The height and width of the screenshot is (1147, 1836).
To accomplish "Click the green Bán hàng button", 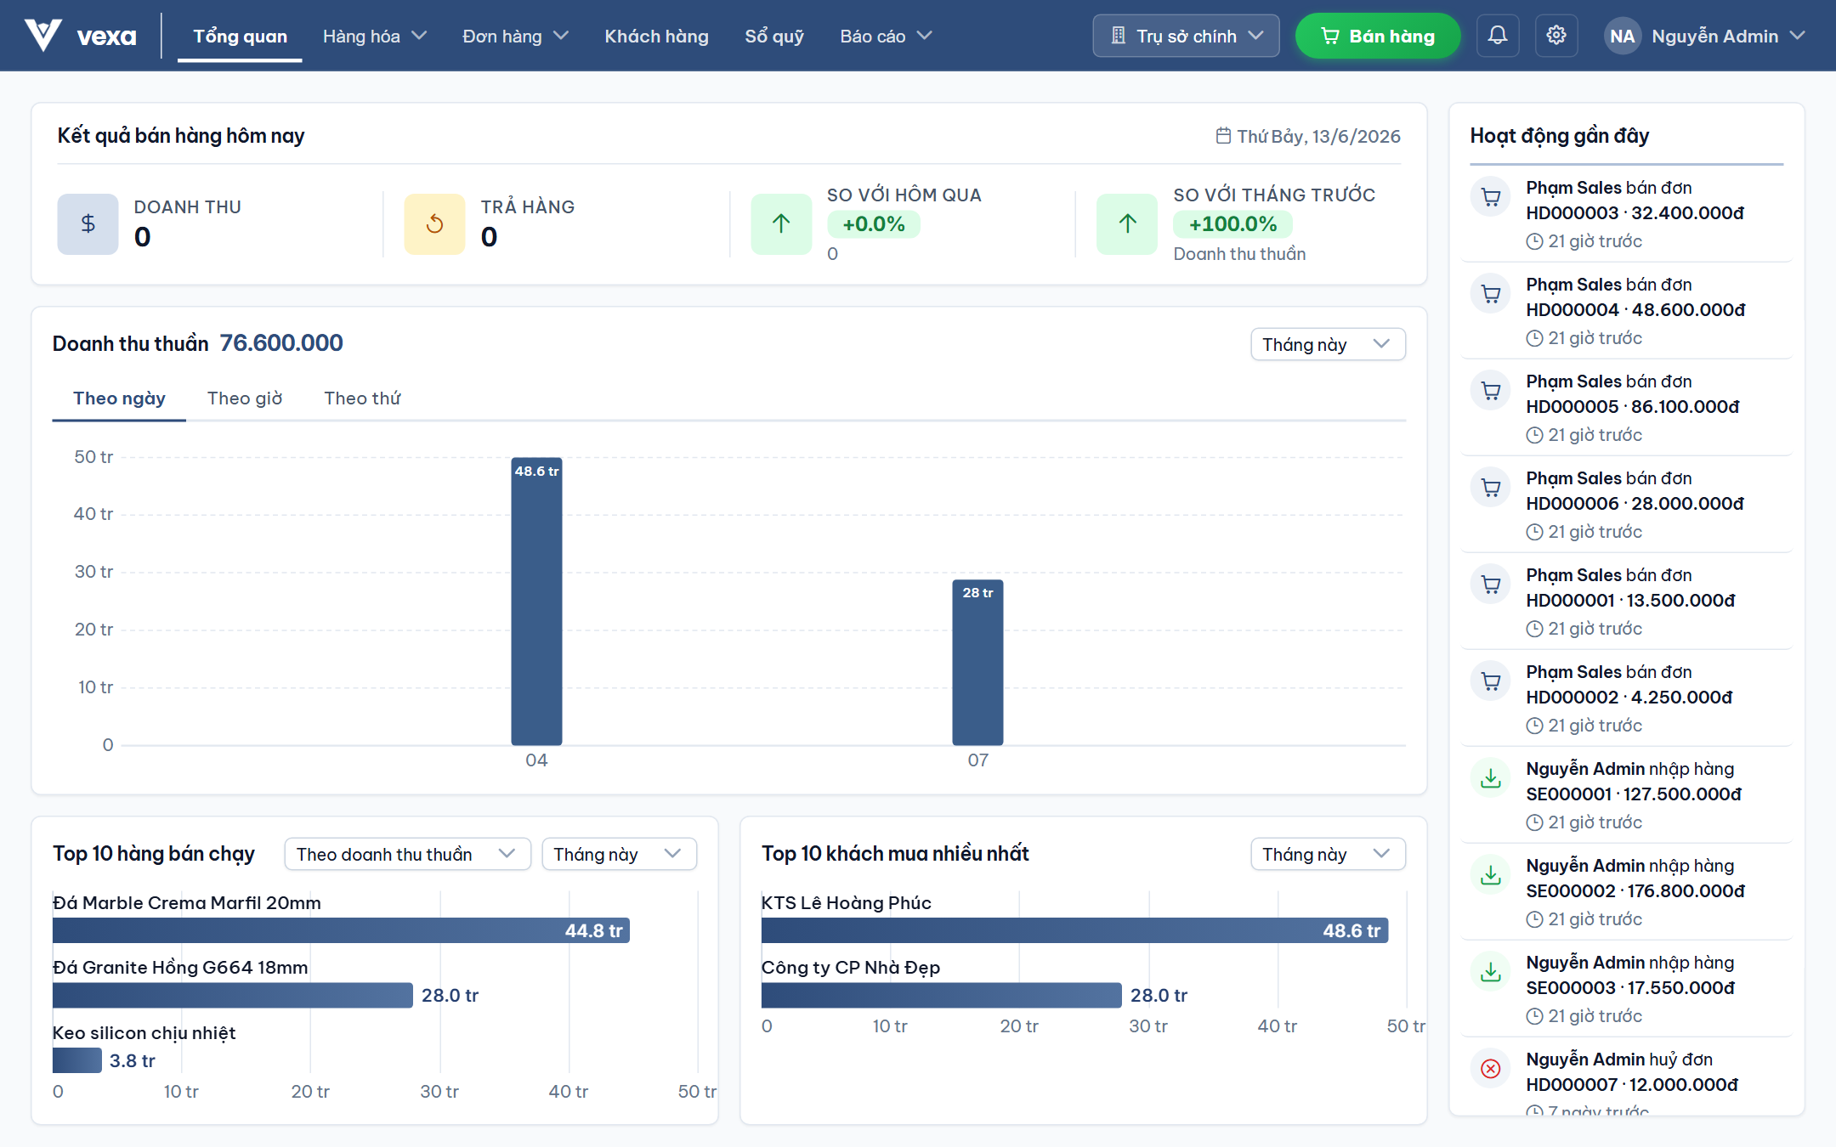I will tap(1378, 36).
